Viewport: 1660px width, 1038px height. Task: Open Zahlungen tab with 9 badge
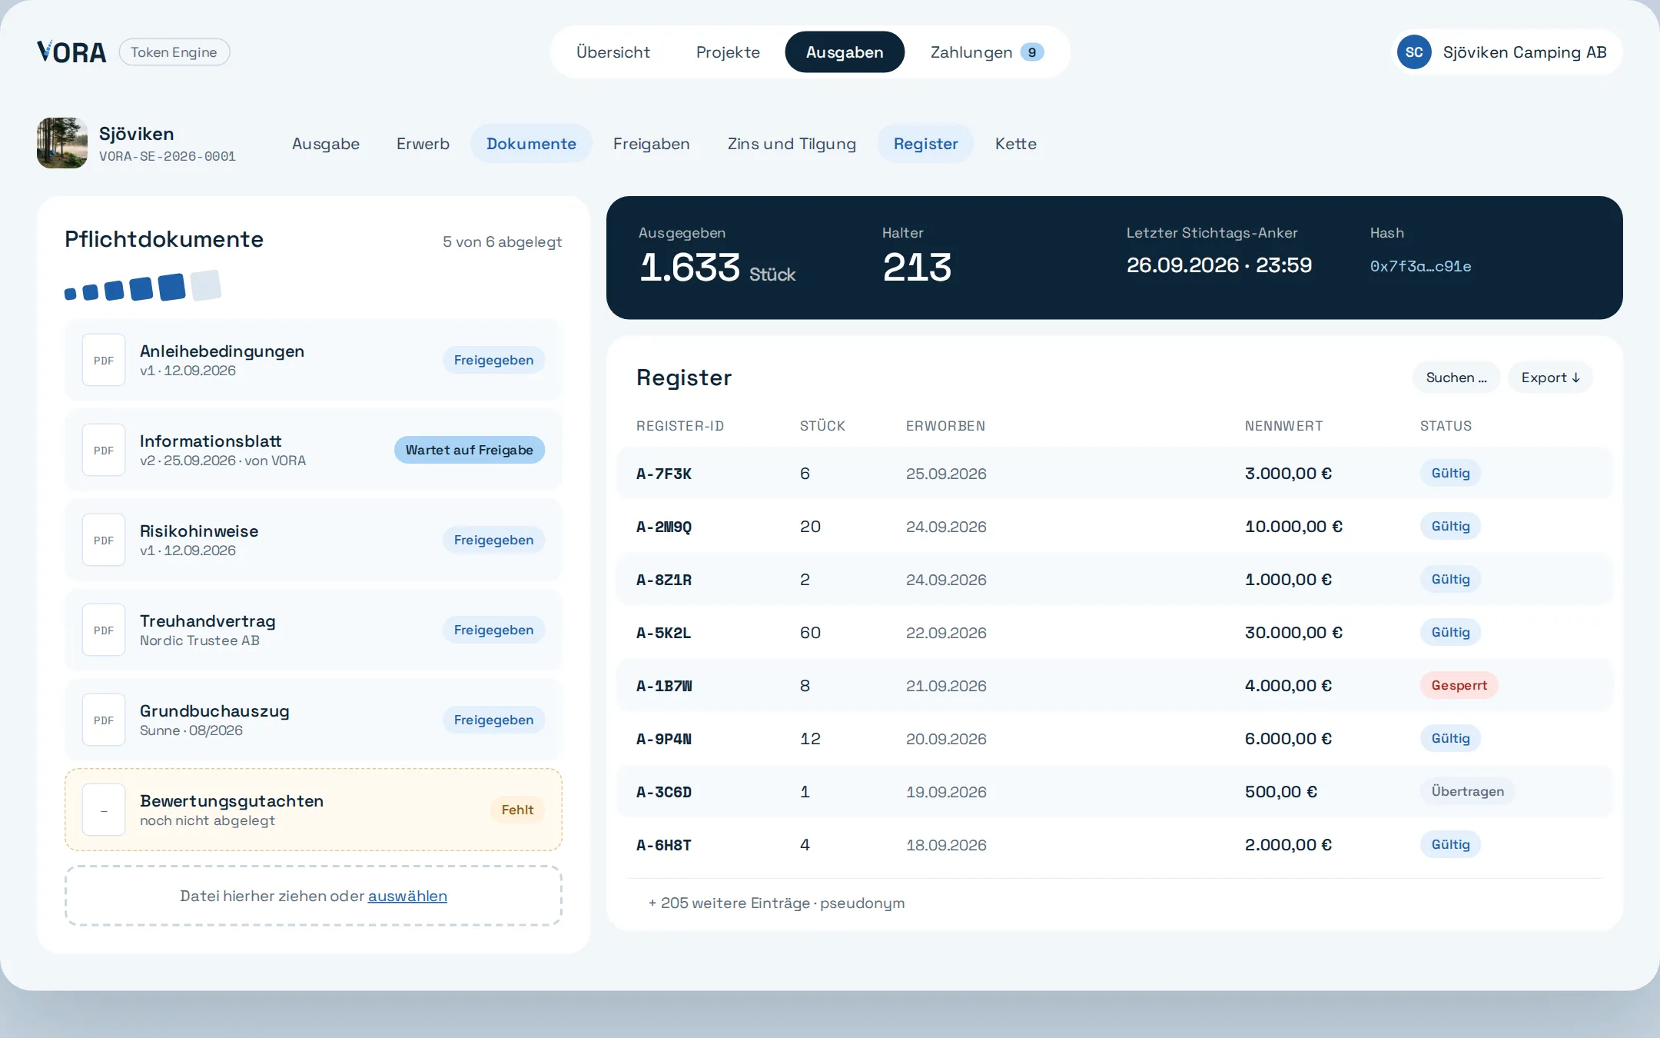(x=986, y=52)
